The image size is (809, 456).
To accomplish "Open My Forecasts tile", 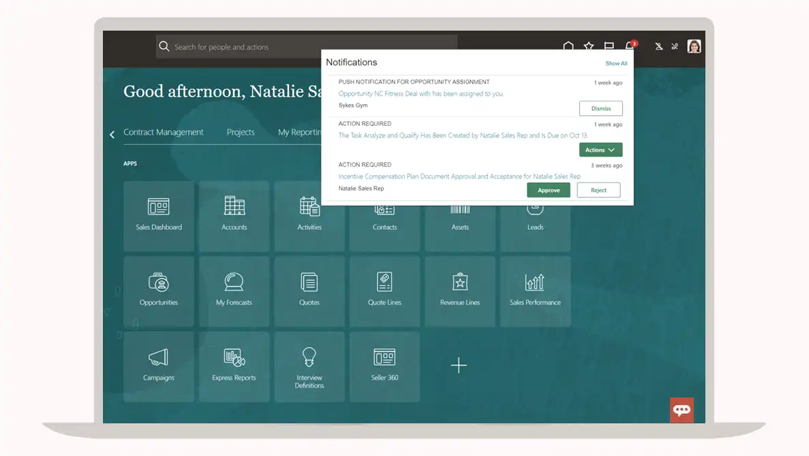I will tap(234, 291).
